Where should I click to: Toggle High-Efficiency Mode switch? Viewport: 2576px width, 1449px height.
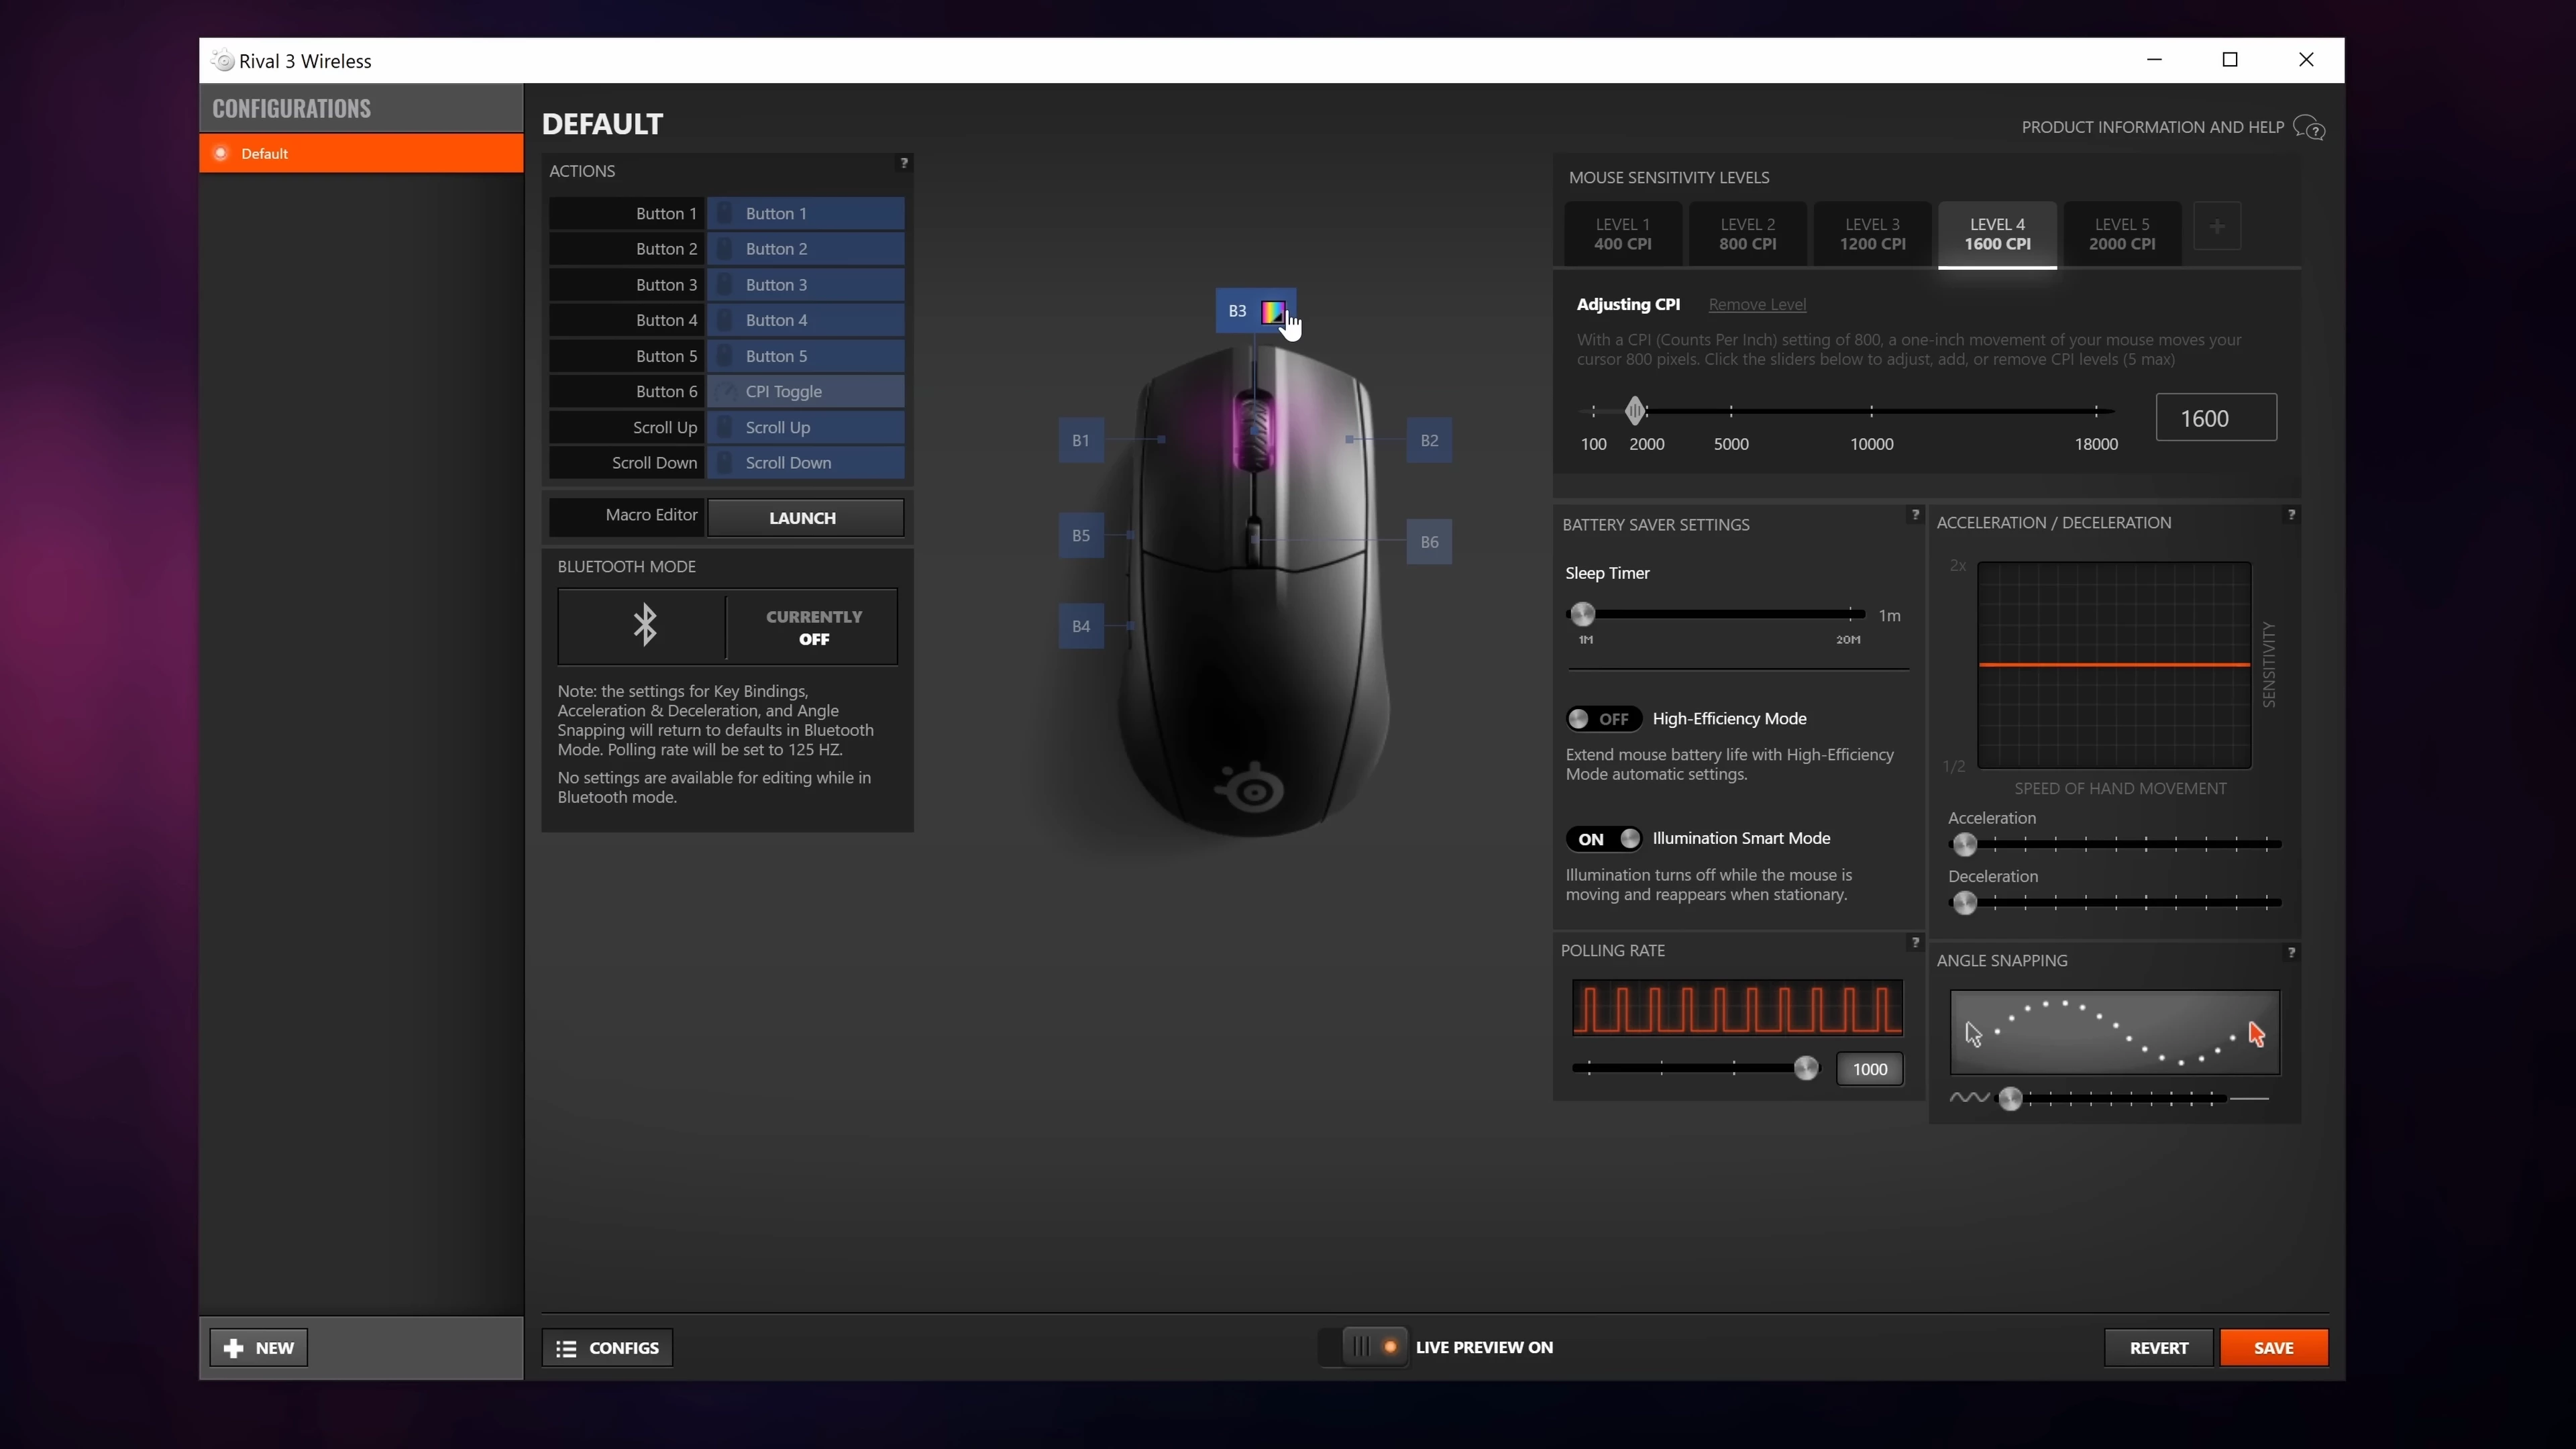(x=1603, y=719)
